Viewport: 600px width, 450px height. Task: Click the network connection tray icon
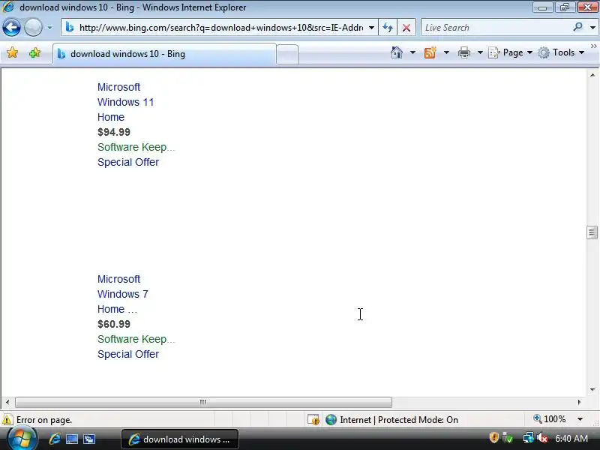pos(528,437)
